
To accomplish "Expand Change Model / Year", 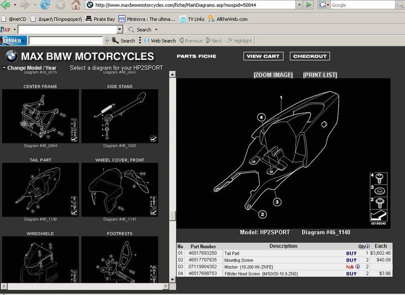I will (29, 68).
